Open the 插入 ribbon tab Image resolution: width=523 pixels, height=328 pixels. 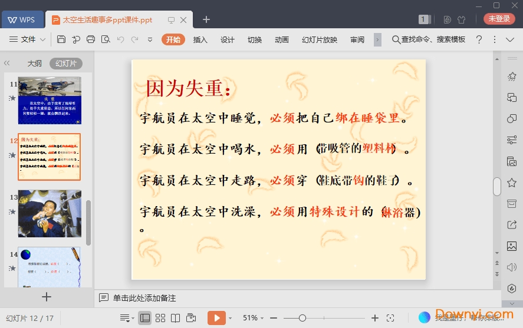(200, 39)
